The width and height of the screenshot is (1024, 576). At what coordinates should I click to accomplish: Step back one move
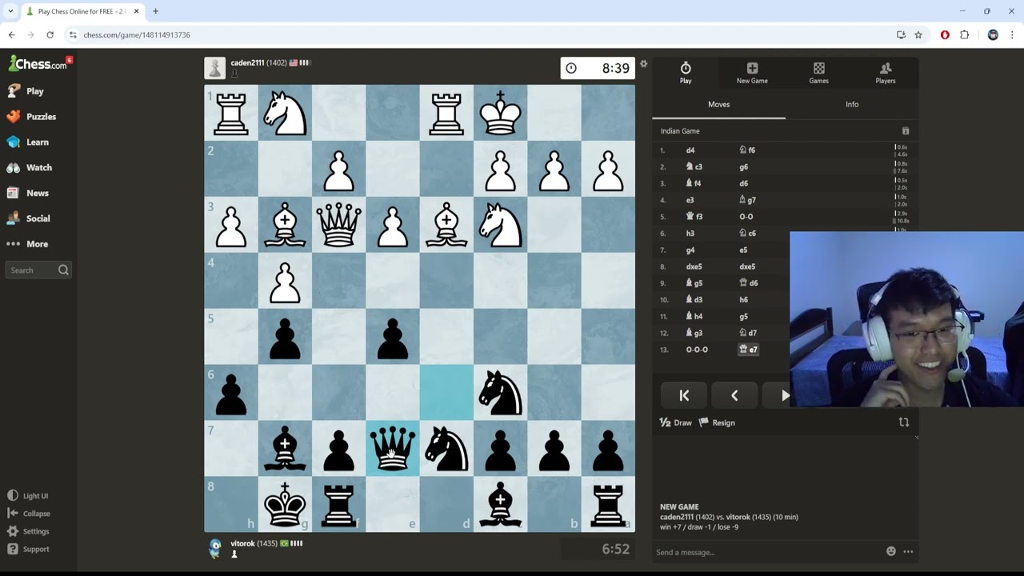[x=734, y=395]
